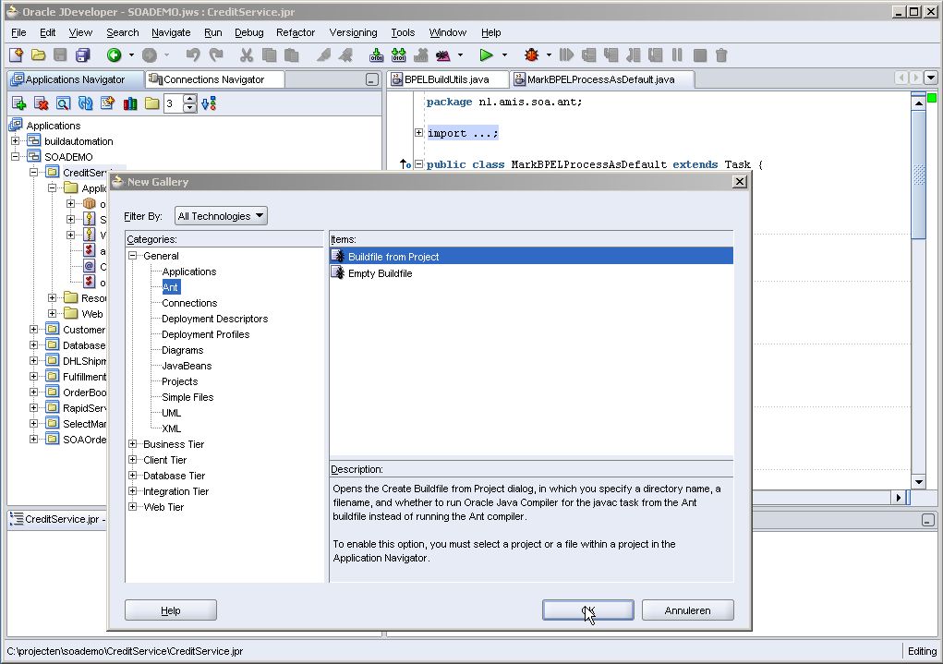Click the Make project toolbar icon

pos(376,55)
